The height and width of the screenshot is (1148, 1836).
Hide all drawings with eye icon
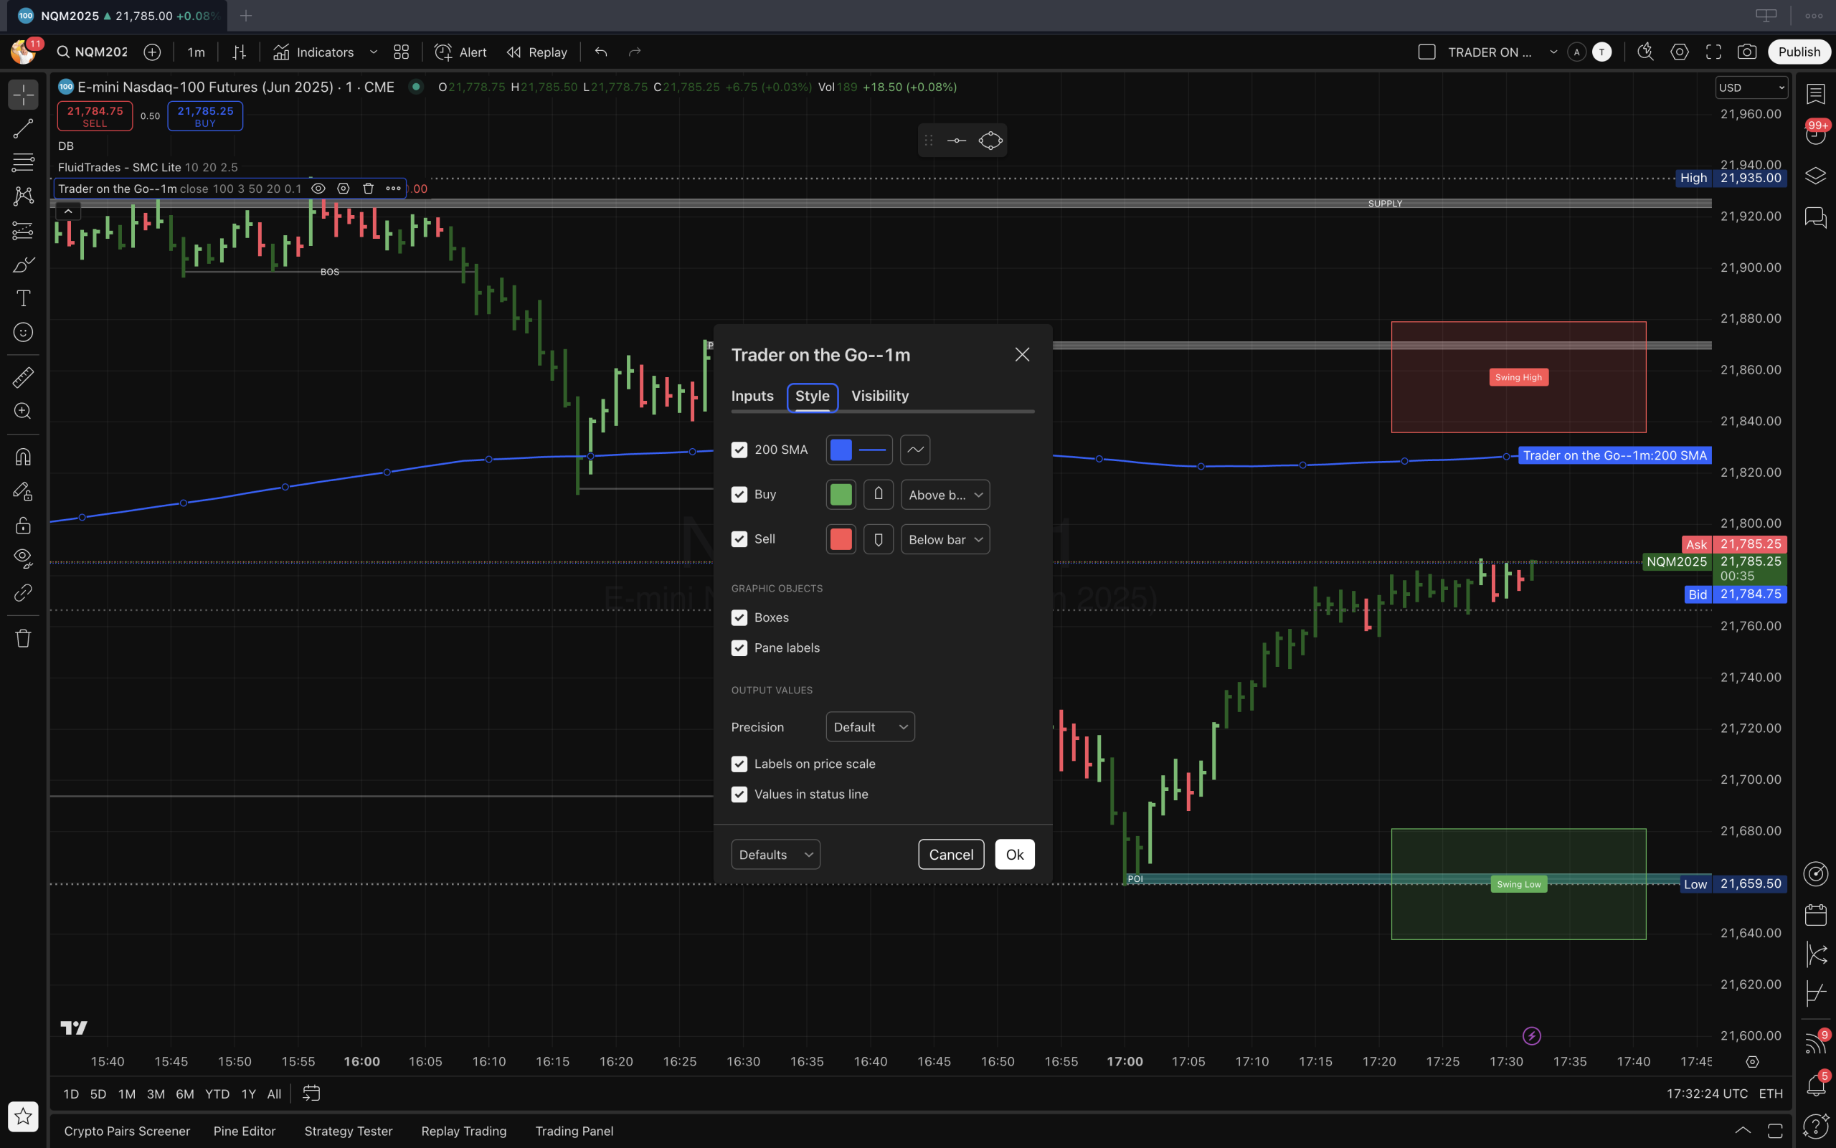tap(24, 558)
